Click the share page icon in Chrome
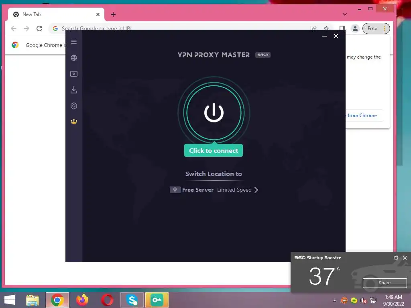This screenshot has height=308, width=411. click(313, 28)
